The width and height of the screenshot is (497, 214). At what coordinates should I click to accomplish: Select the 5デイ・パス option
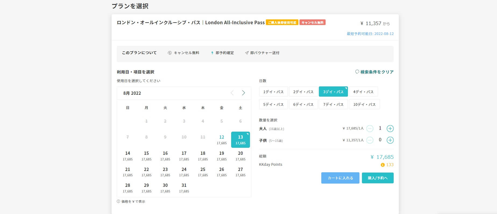273,104
